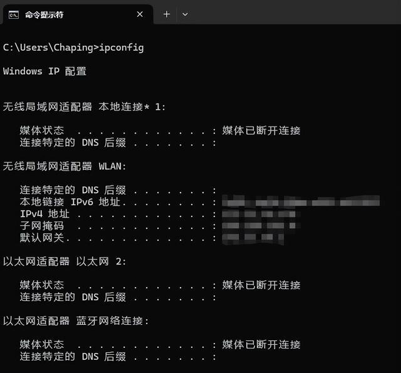This screenshot has width=401, height=373.
Task: Click the 蓝牙网络连接 adapter heading
Action: [x=76, y=321]
